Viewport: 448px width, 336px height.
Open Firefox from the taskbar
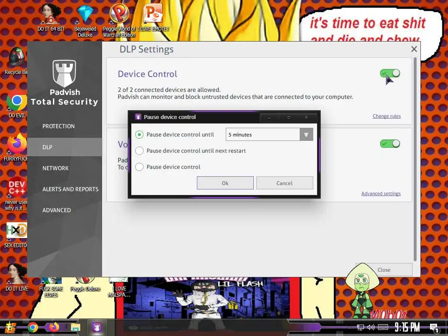pyautogui.click(x=54, y=327)
